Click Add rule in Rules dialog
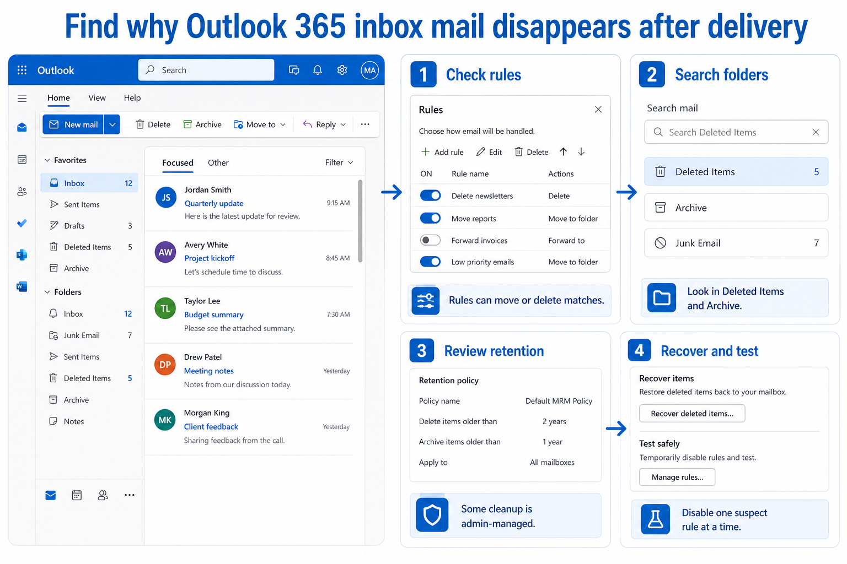The image size is (847, 564). point(442,152)
